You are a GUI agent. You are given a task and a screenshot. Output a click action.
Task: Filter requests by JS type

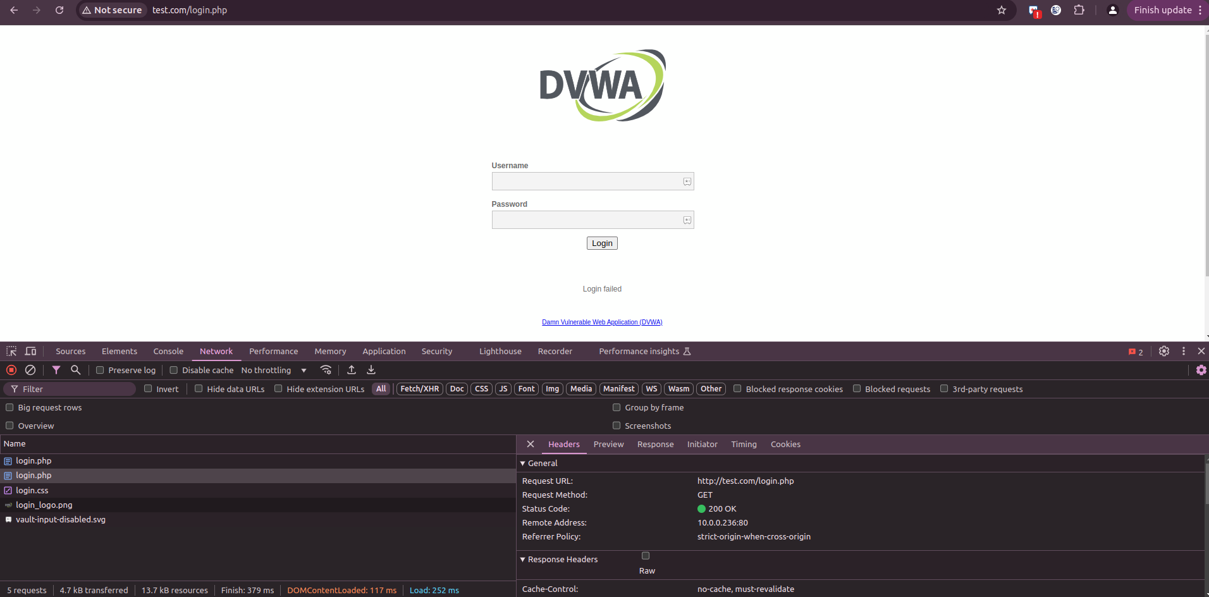click(x=503, y=389)
